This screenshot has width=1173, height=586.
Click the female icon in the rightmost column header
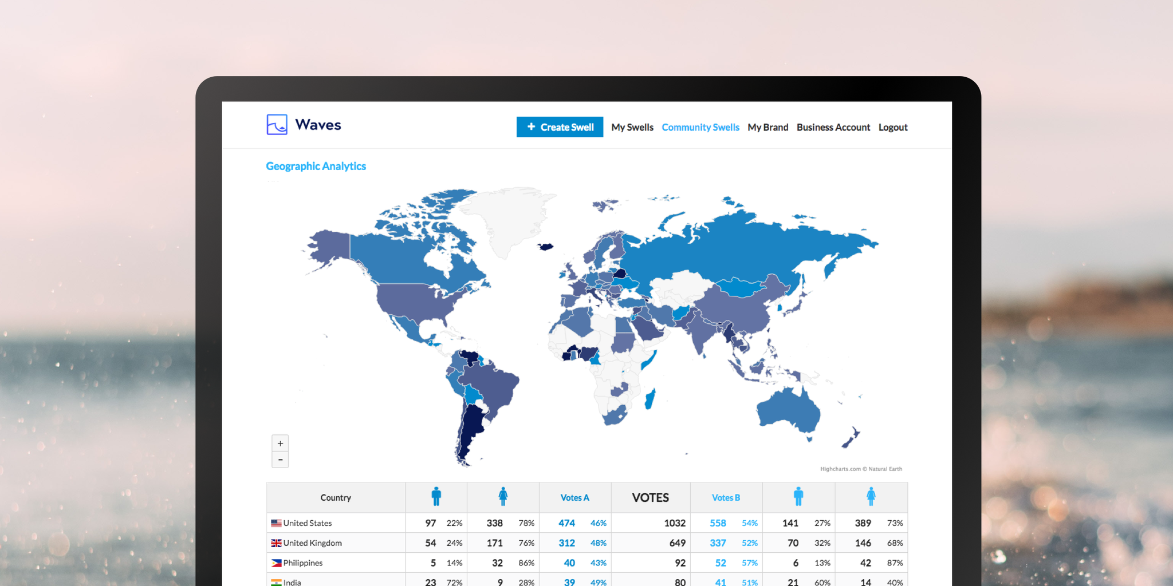pyautogui.click(x=871, y=497)
